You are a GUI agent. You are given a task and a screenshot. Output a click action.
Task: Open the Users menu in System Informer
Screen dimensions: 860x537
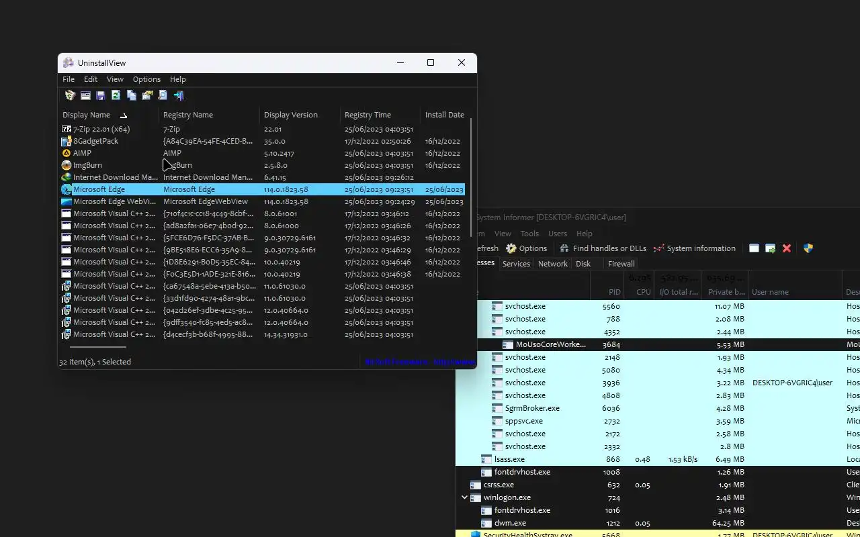coord(558,234)
